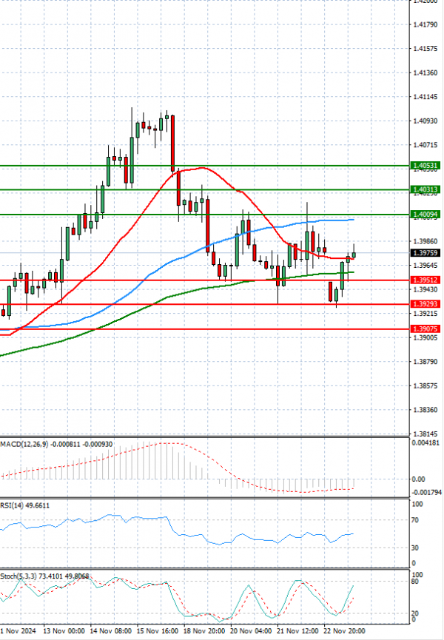Click the MACD scale value 0.004181

[x=425, y=443]
